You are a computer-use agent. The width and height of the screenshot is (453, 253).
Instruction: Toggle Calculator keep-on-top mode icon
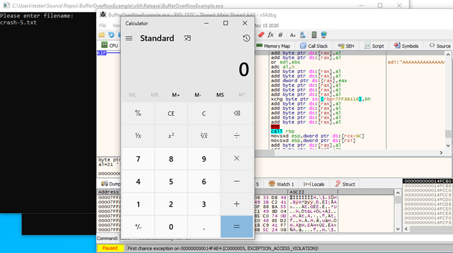point(187,38)
